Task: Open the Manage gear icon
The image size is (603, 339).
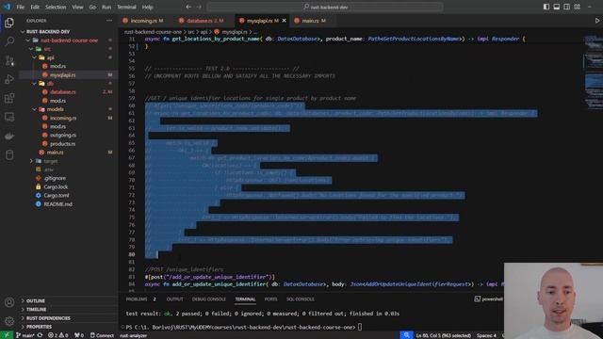Action: pos(9,320)
